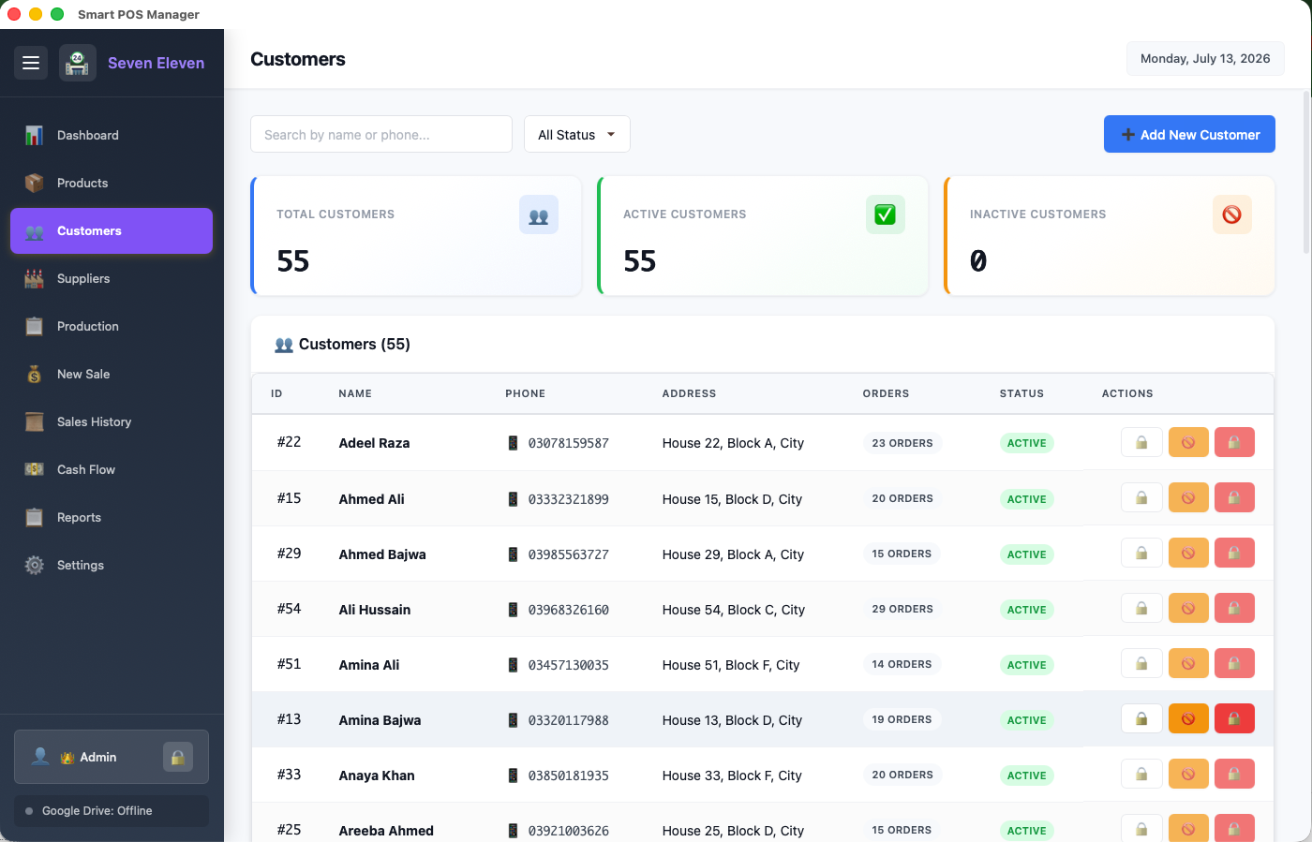Viewport: 1312px width, 842px height.
Task: Click orange deactivate button for Ahmed Bajwa
Action: pyautogui.click(x=1188, y=553)
